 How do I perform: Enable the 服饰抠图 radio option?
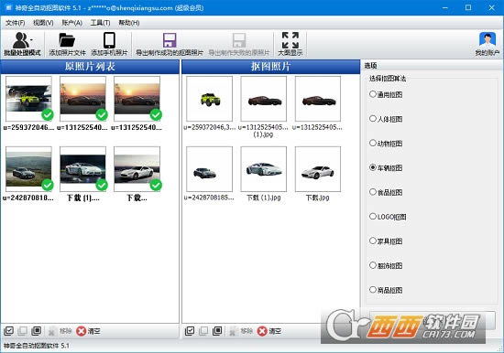point(386,265)
